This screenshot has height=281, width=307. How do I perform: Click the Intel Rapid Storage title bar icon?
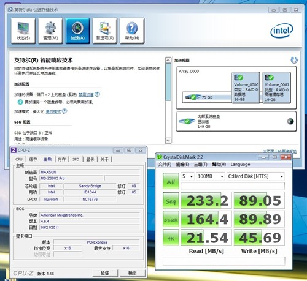[x=10, y=10]
